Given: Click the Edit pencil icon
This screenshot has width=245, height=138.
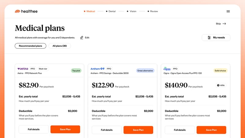Looking at the screenshot, I should click(x=82, y=37).
